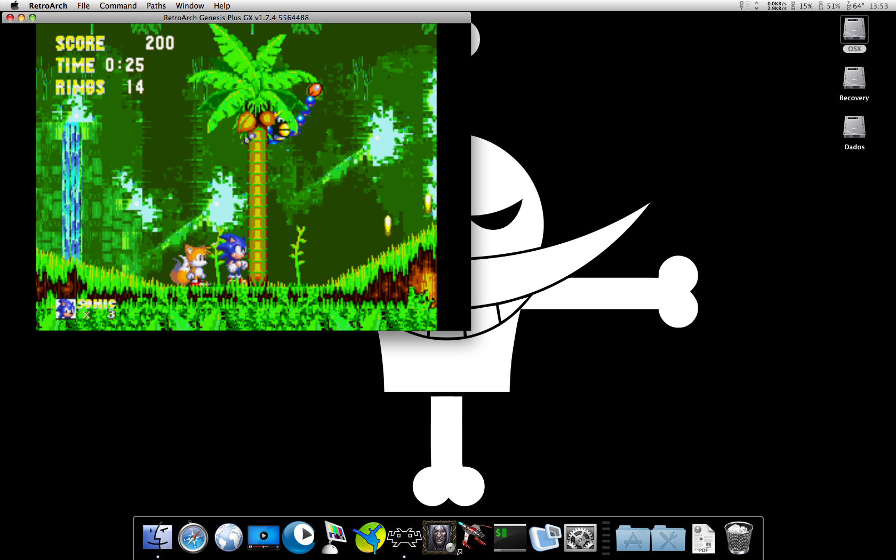Open the RetroArch application menu

pos(48,5)
